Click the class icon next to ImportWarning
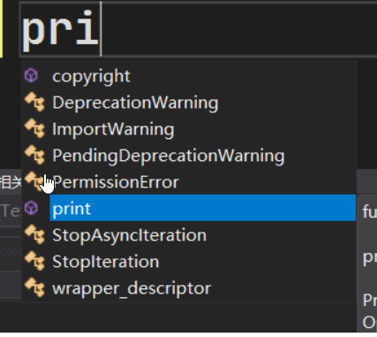 pos(34,128)
